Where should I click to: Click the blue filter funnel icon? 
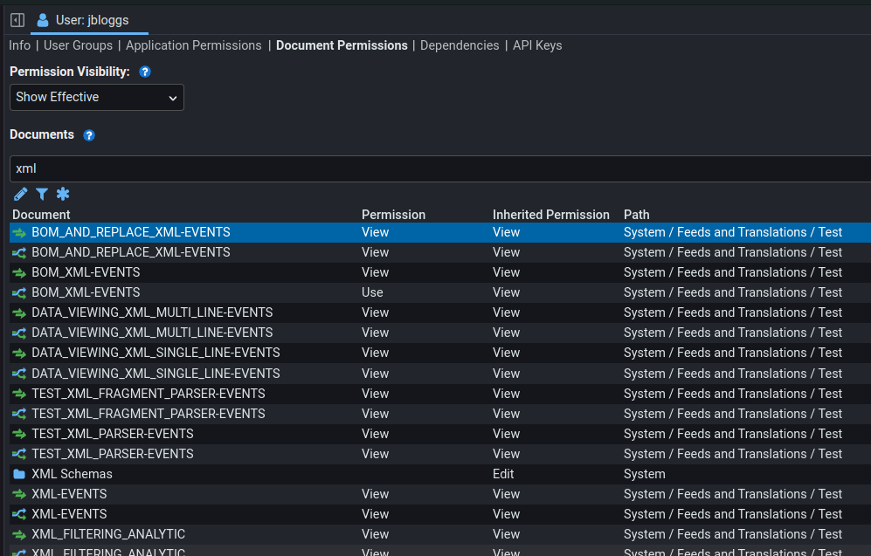(42, 194)
